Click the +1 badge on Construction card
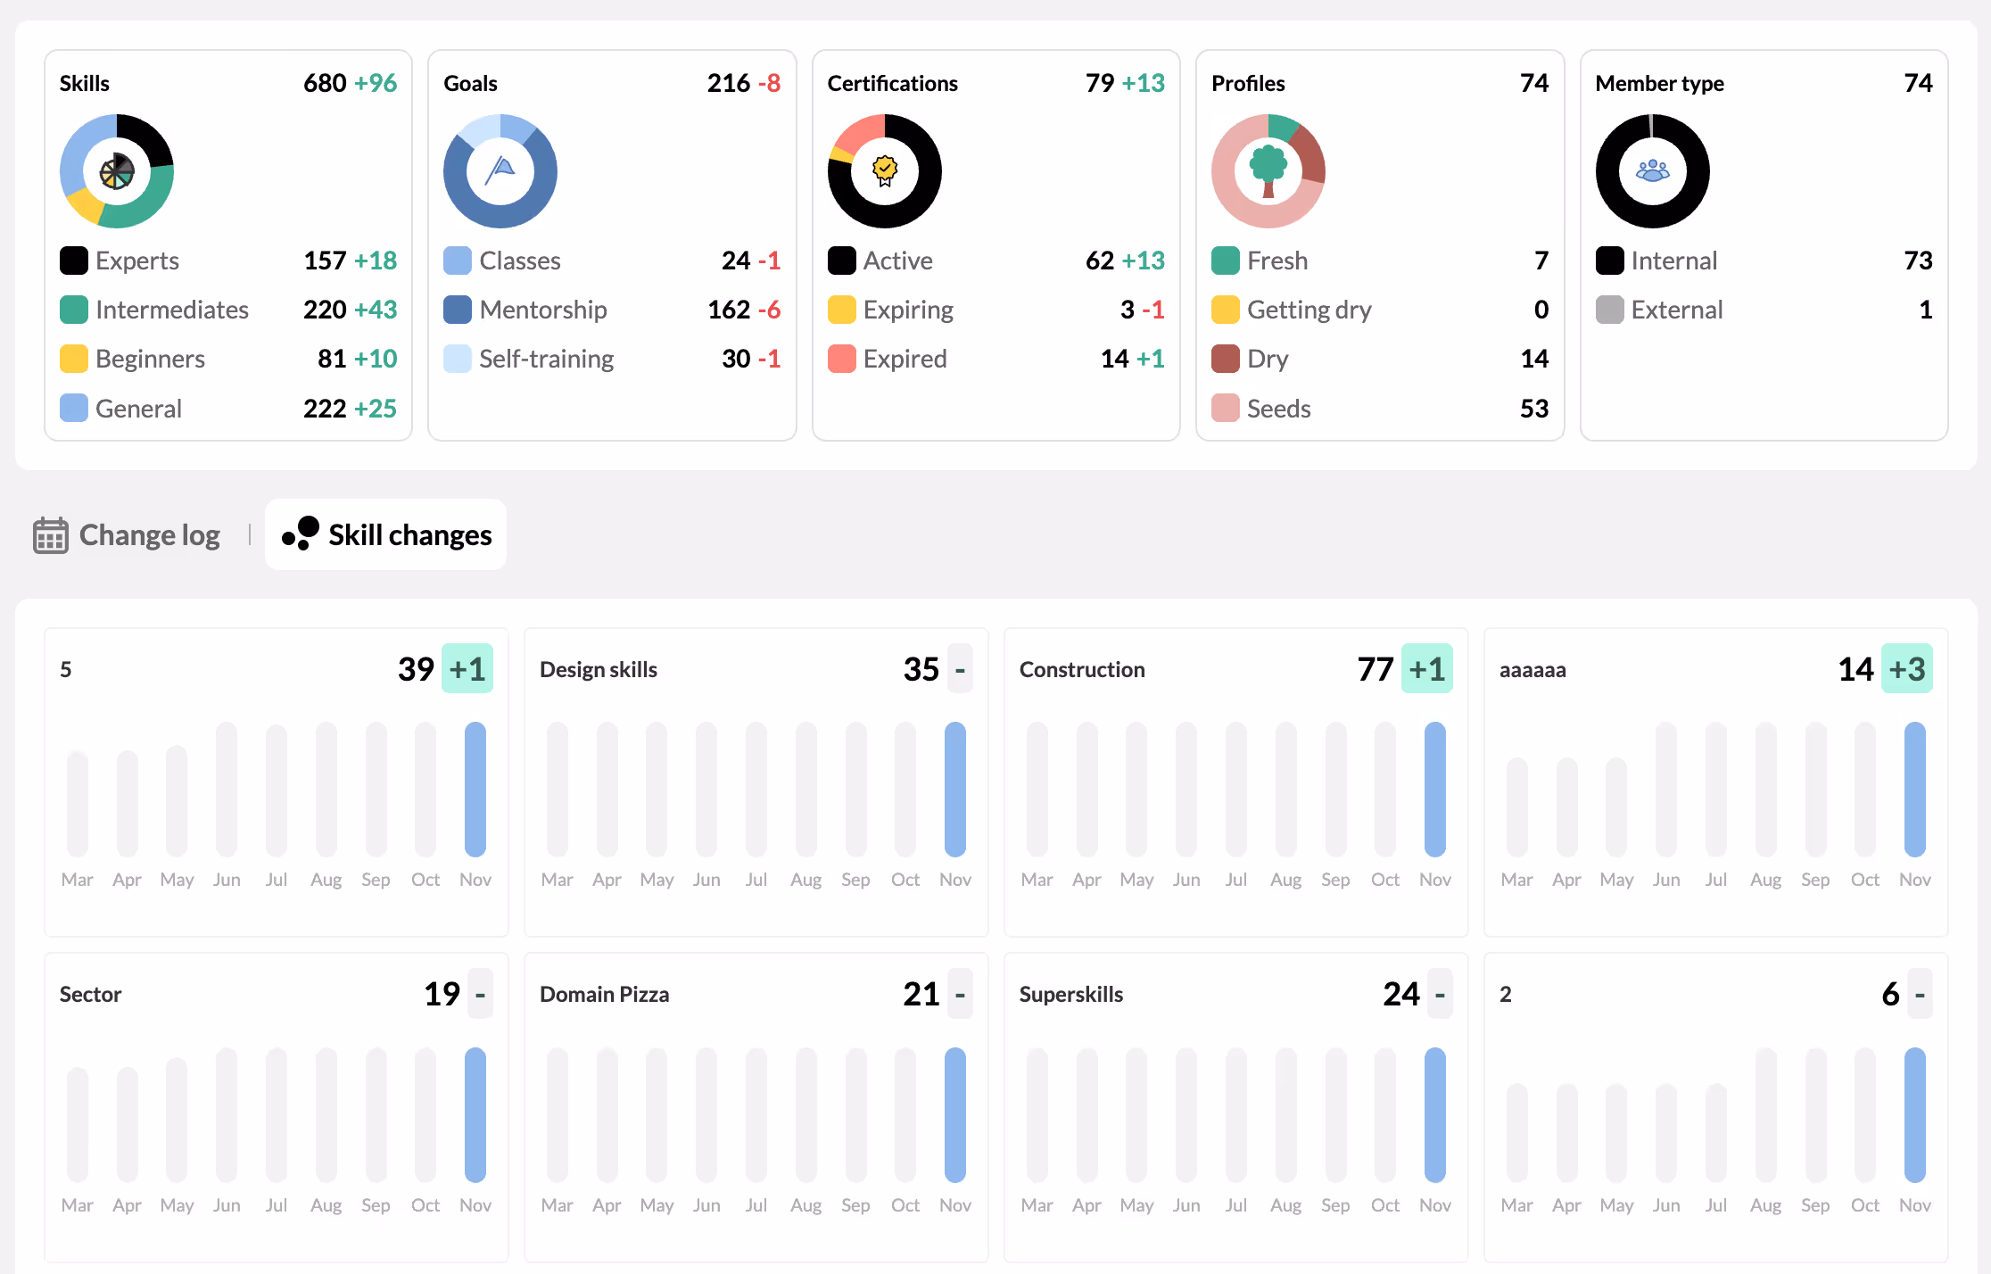This screenshot has height=1274, width=1991. tap(1426, 669)
